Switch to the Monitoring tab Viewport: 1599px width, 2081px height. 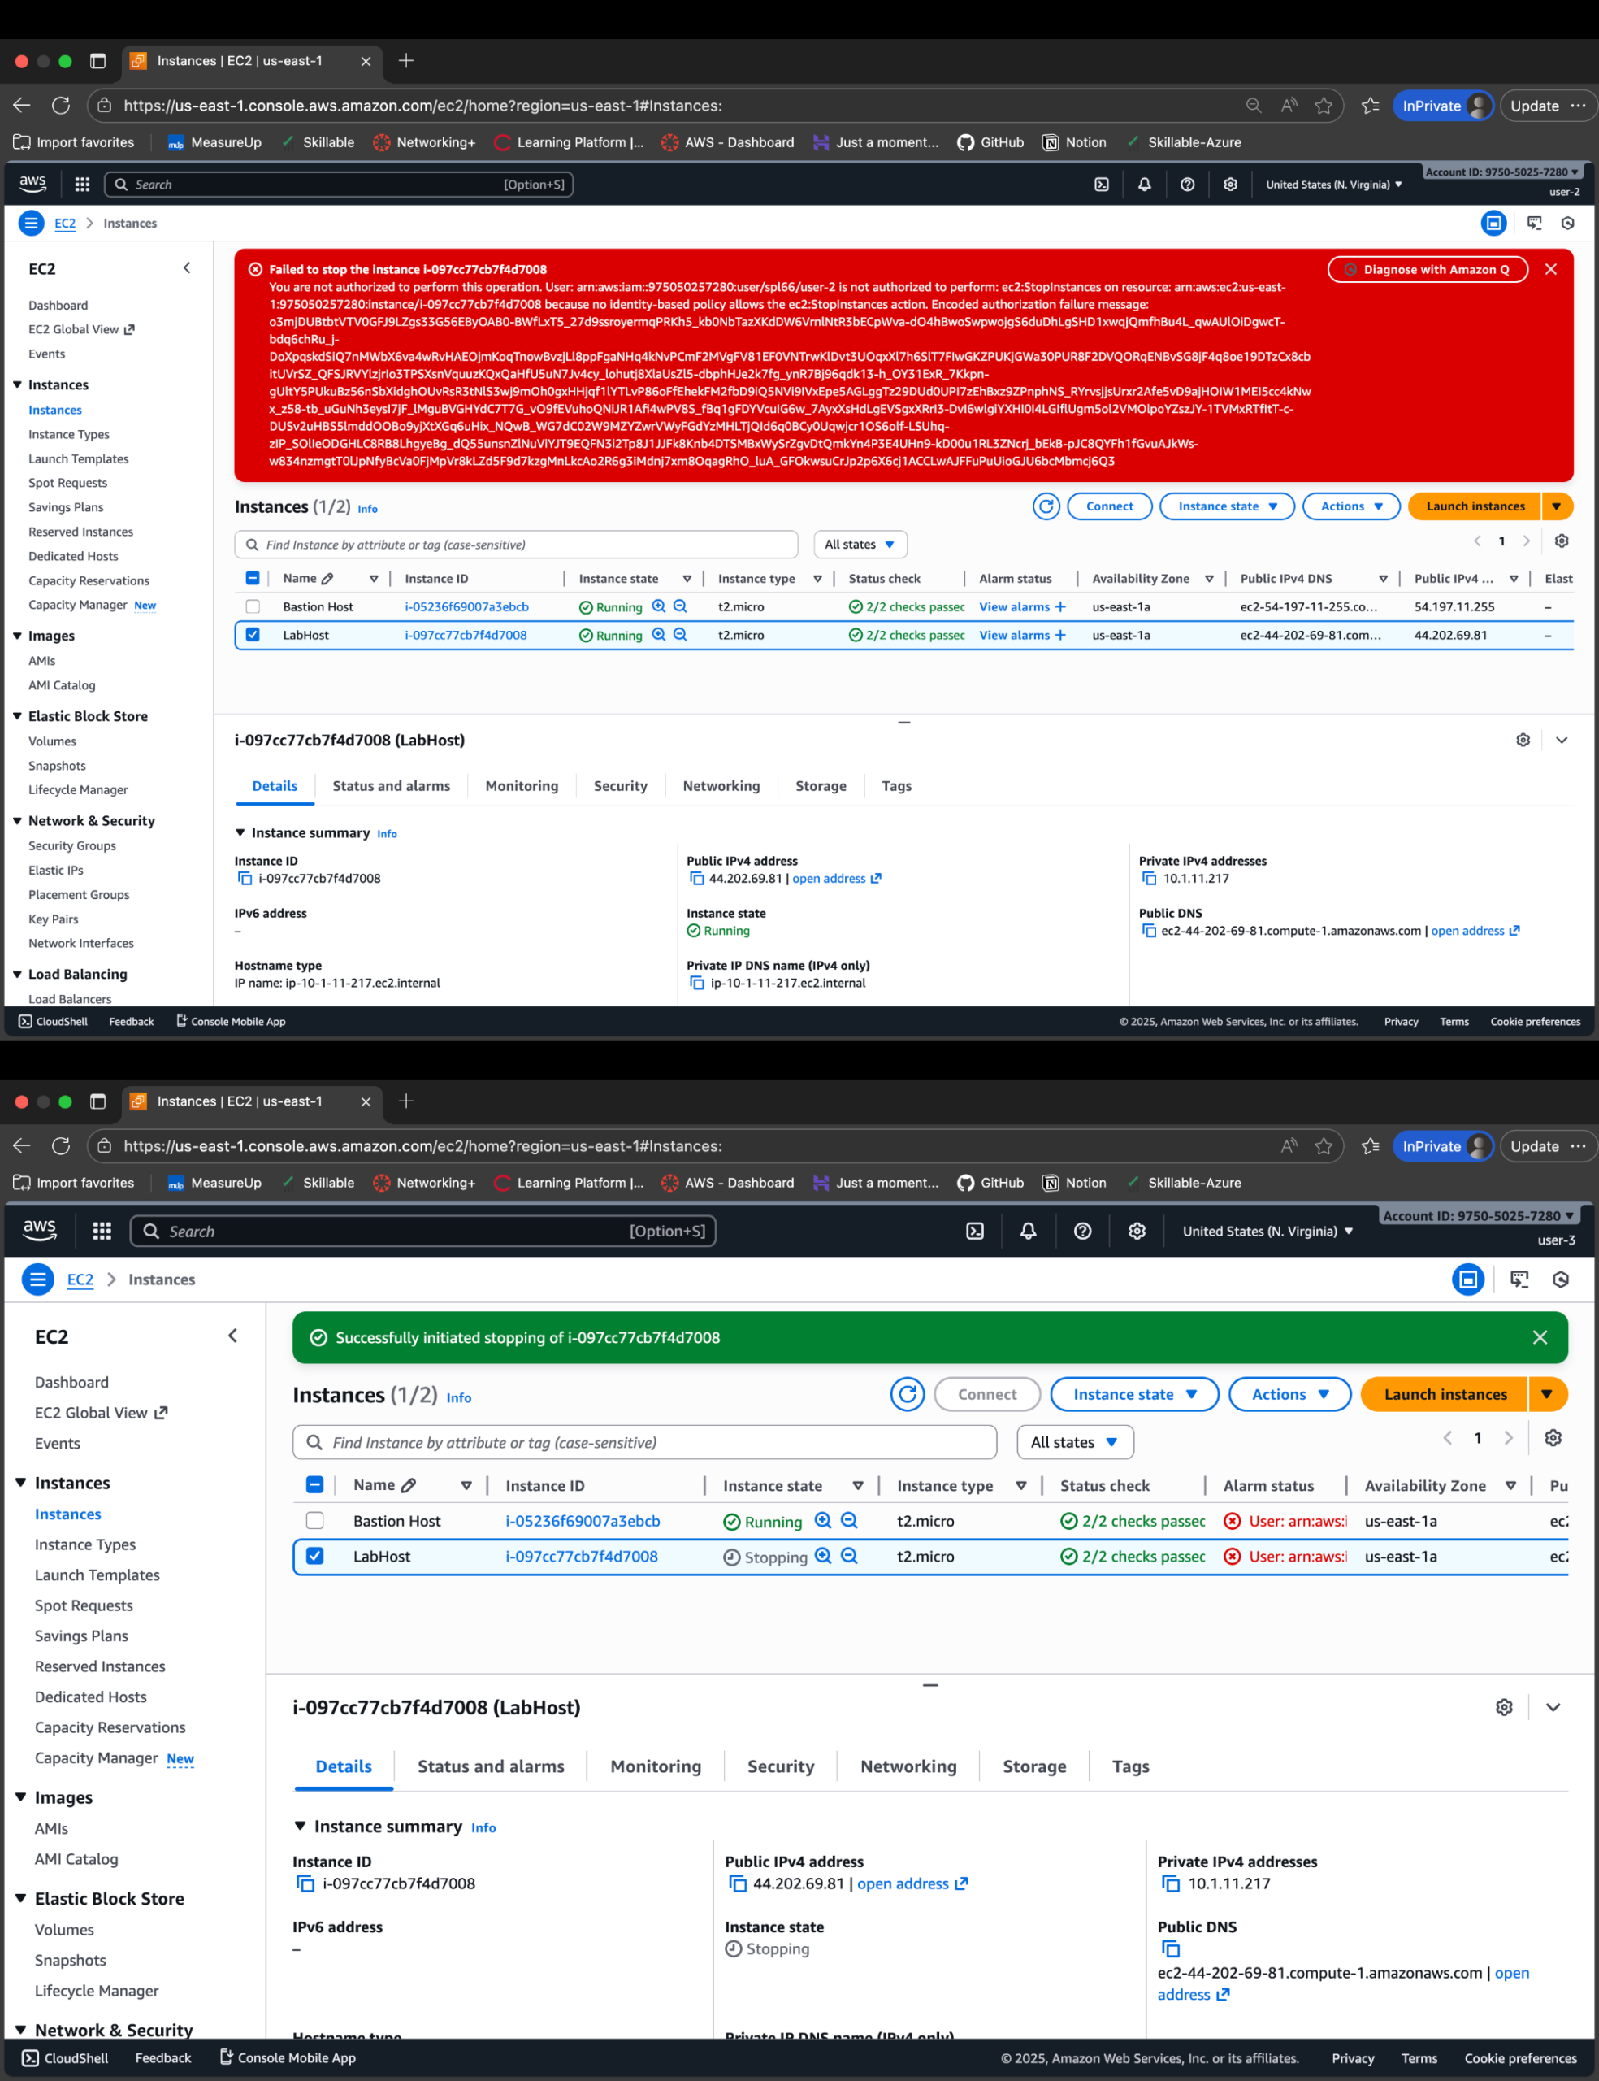coord(522,786)
